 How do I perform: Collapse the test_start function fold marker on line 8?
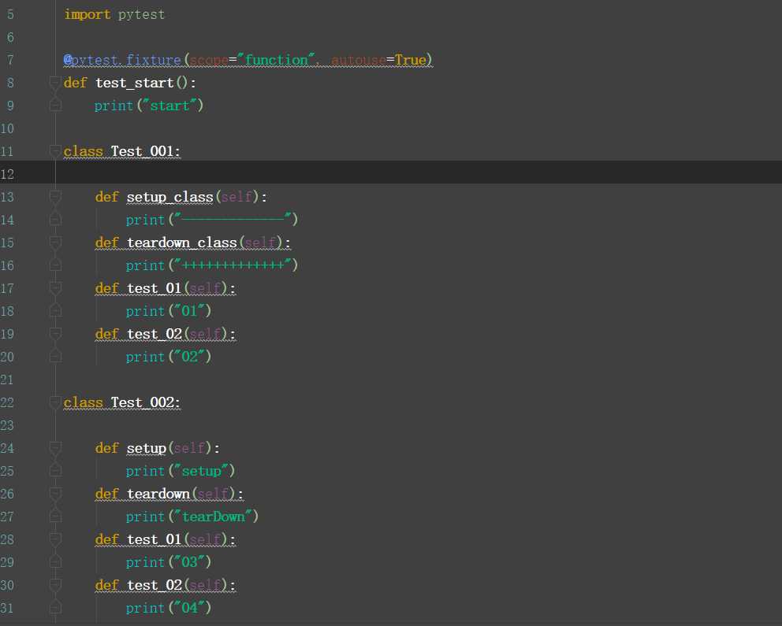pos(54,83)
